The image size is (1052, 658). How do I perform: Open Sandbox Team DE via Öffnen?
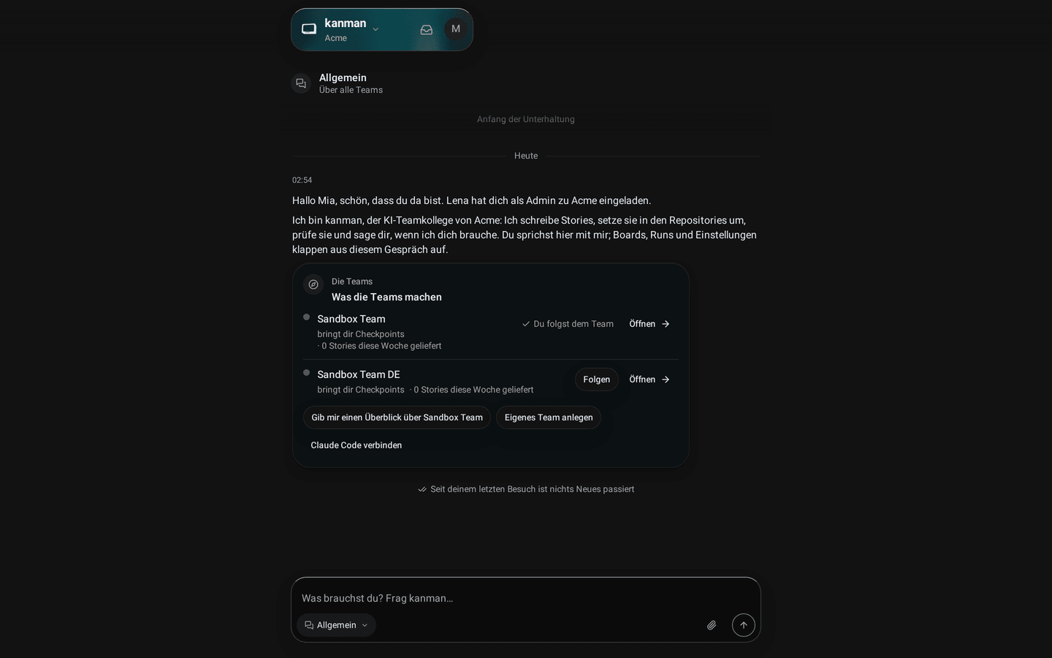point(649,379)
